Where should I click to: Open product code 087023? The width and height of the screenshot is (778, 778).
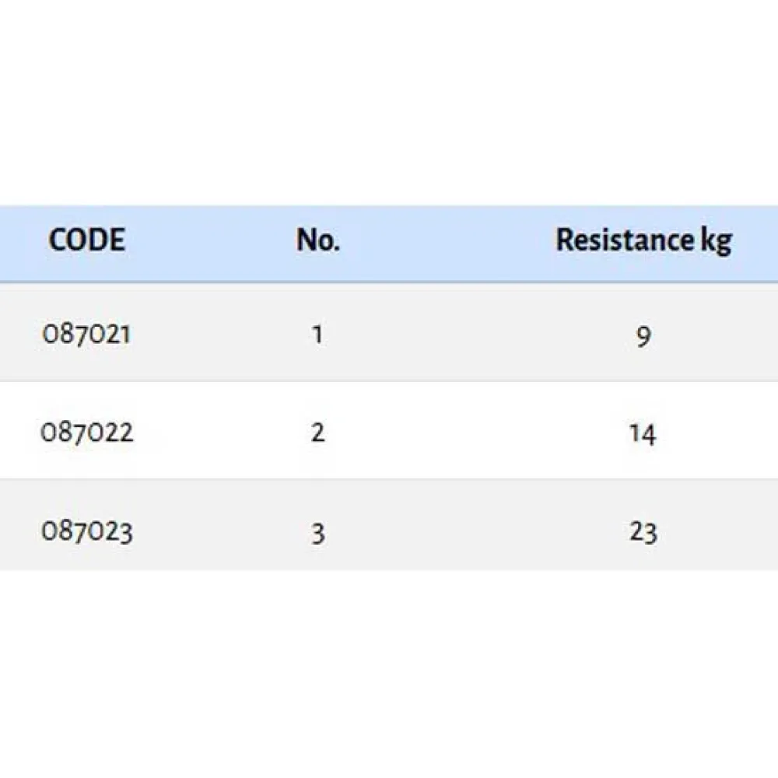pos(86,531)
